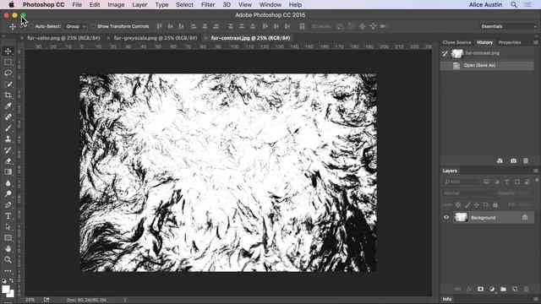This screenshot has width=541, height=304.
Task: Open the Essentials workspace dropdown
Action: pos(509,26)
